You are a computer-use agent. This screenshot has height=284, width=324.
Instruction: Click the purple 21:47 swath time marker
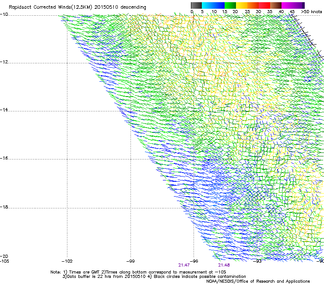[x=184, y=265]
